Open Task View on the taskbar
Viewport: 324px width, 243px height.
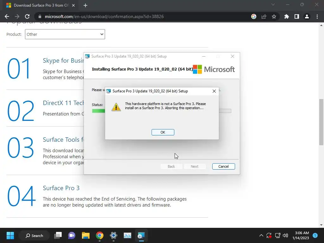pos(58,235)
